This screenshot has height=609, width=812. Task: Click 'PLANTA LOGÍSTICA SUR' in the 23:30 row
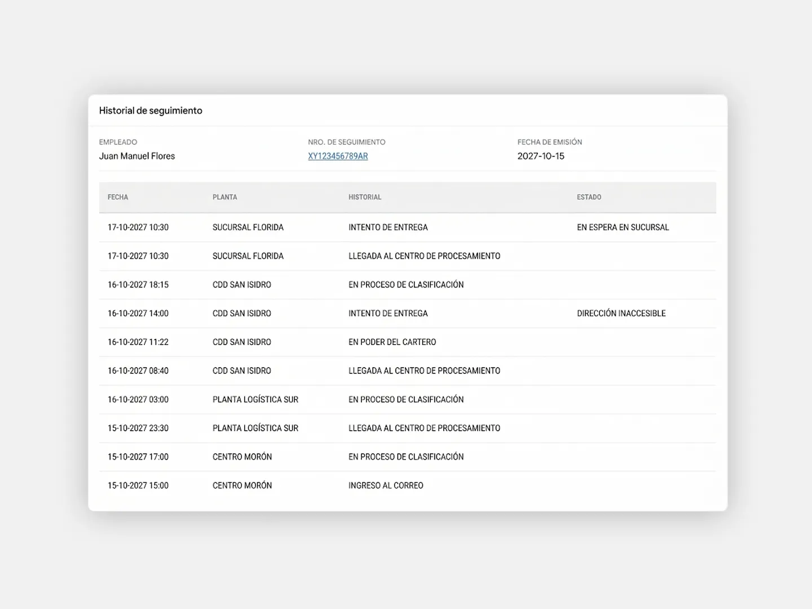click(255, 429)
